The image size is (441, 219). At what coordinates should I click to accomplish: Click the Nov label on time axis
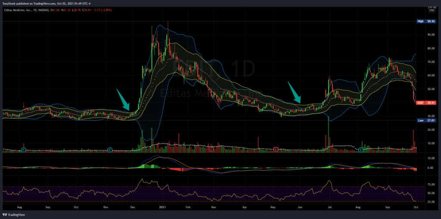[106, 207]
